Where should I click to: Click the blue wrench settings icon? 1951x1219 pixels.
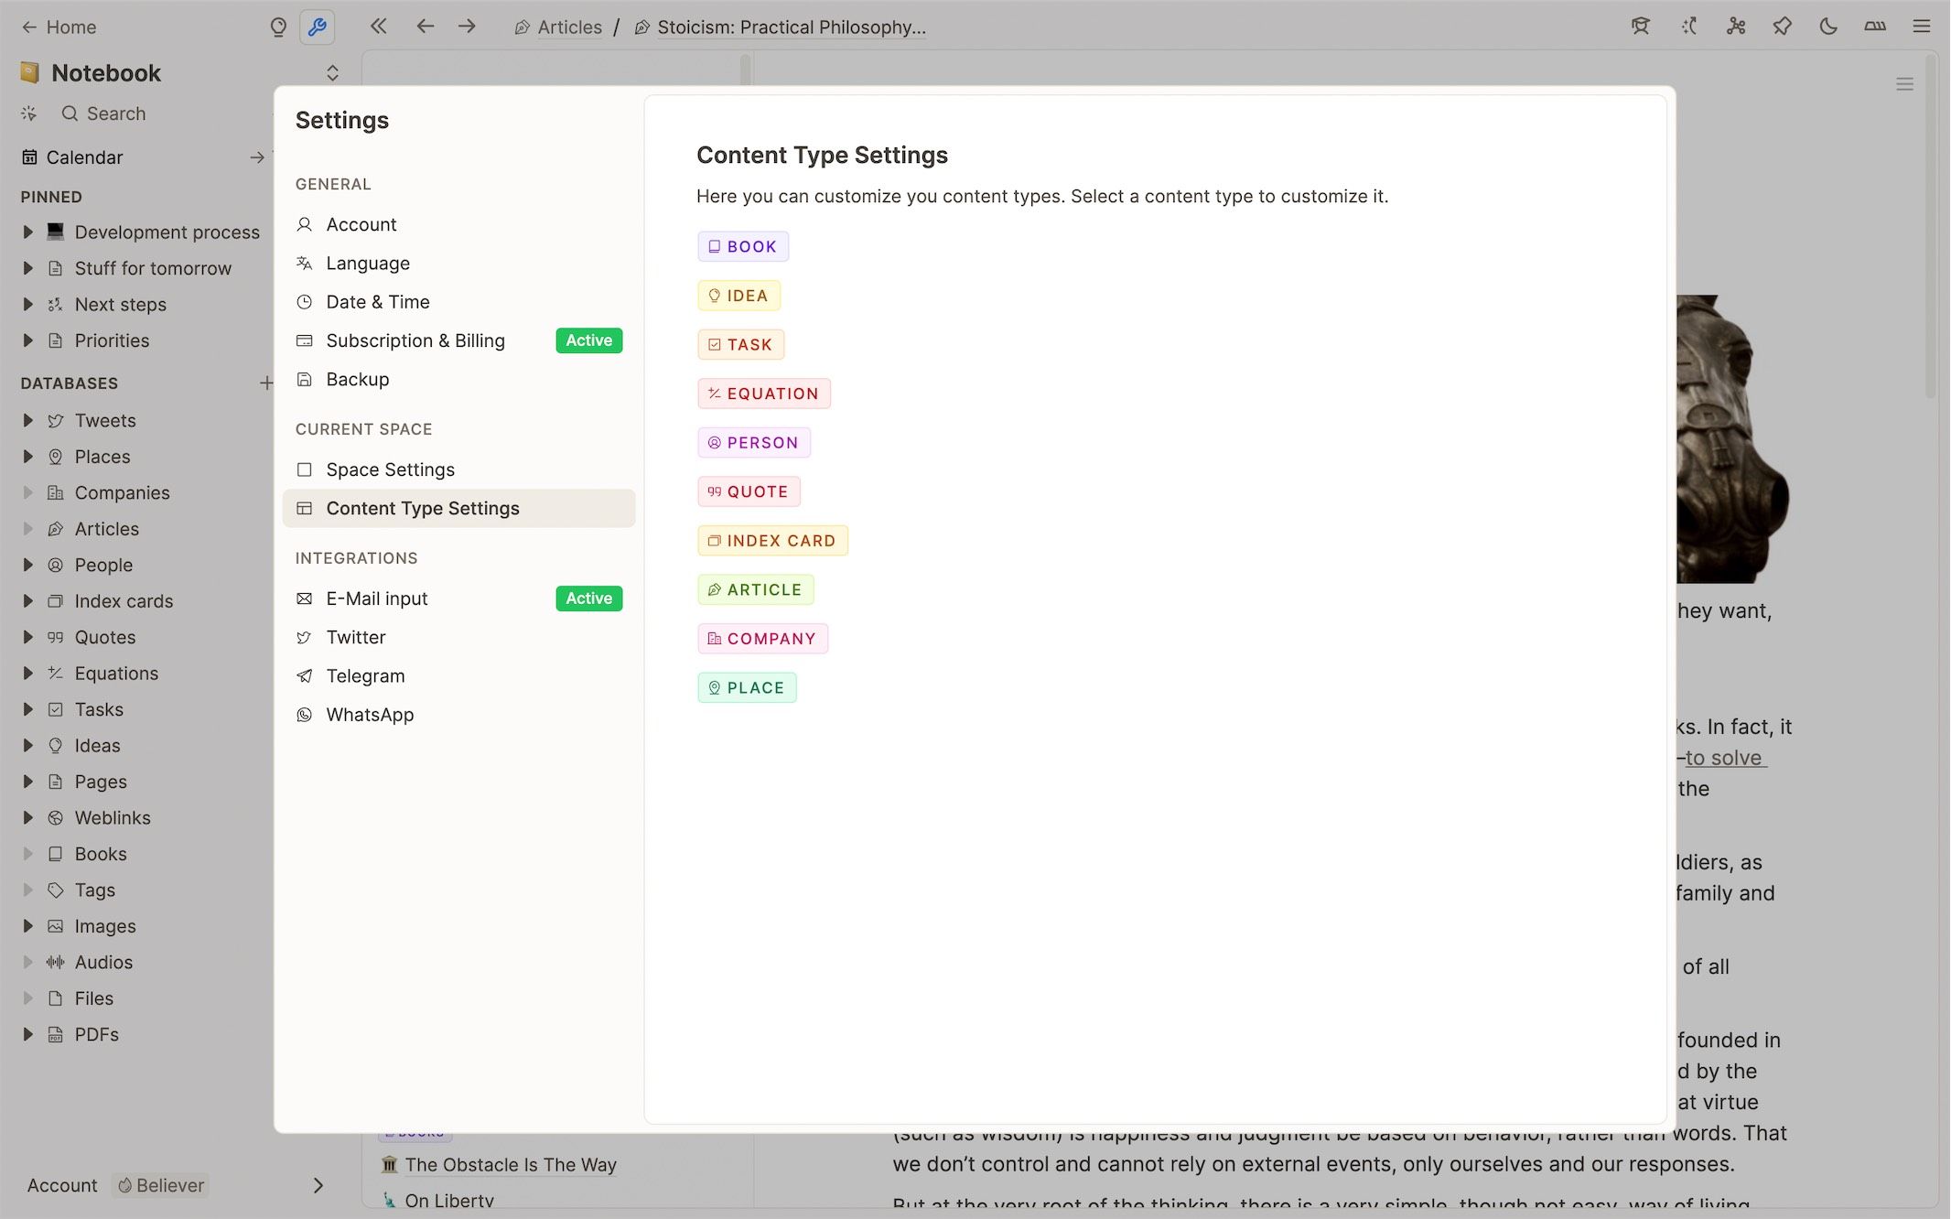pos(318,27)
